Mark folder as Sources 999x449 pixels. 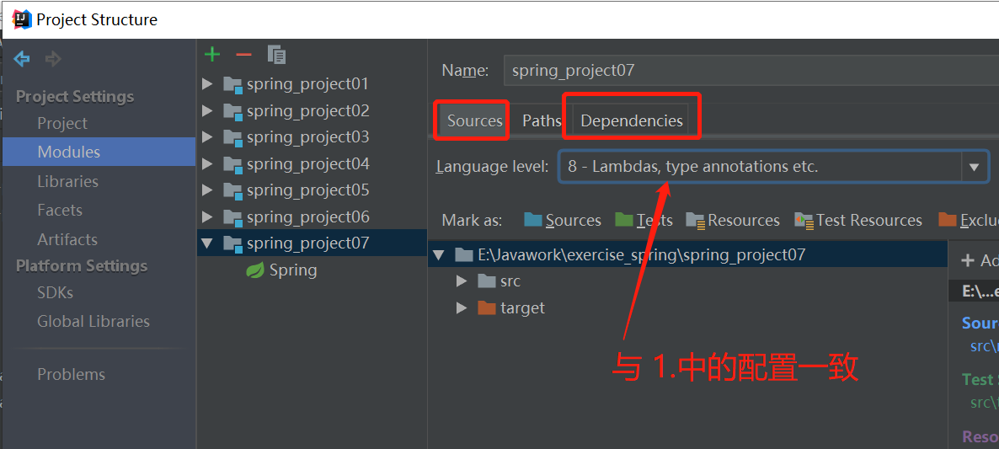coord(563,221)
